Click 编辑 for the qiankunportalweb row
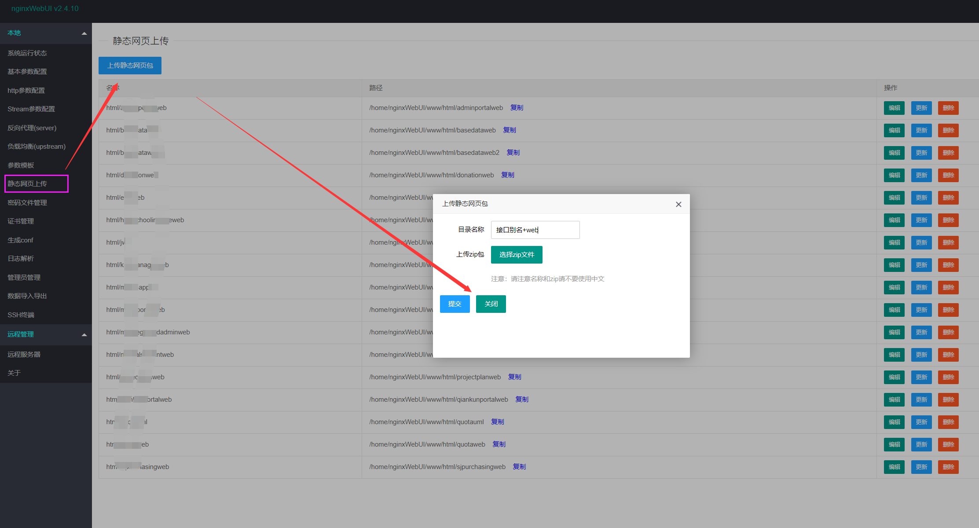The image size is (979, 528). [894, 400]
